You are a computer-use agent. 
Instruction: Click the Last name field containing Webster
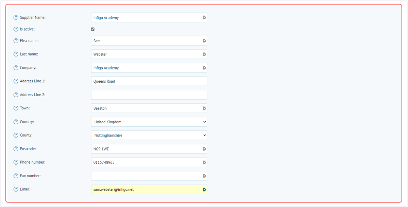[x=149, y=54]
